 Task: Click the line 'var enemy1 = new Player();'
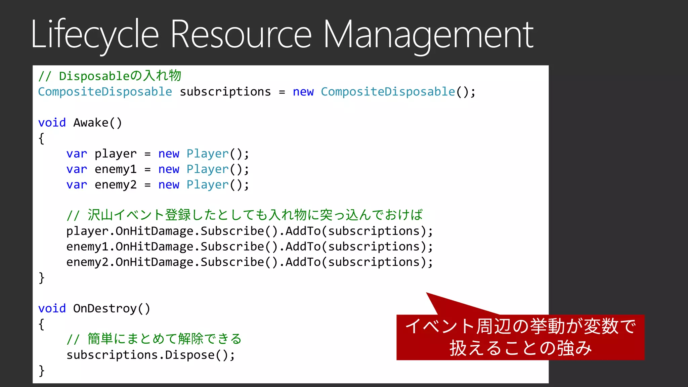coord(158,169)
